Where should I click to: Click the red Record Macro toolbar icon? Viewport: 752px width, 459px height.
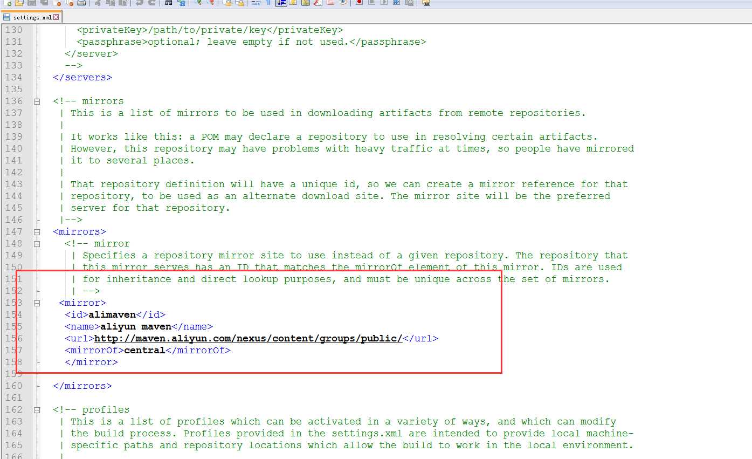359,3
